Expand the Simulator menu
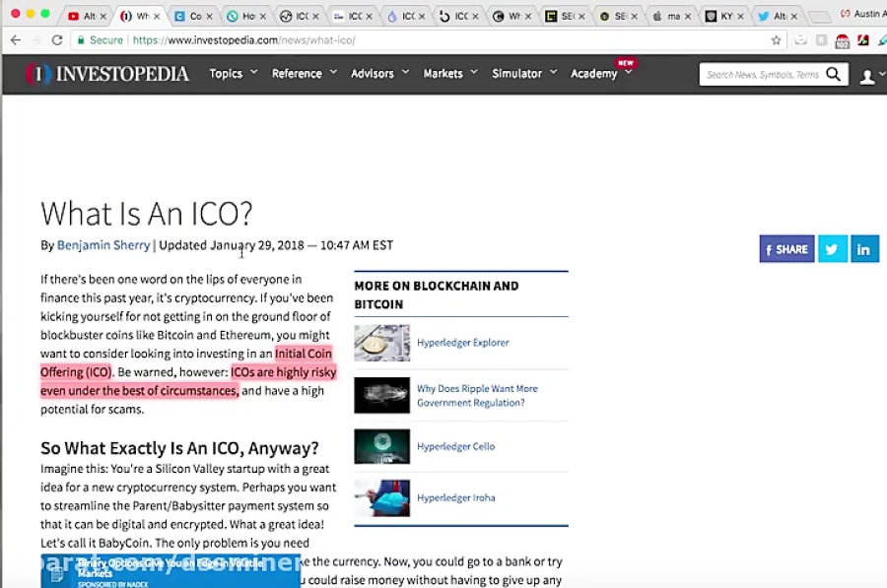The image size is (887, 588). [x=524, y=74]
